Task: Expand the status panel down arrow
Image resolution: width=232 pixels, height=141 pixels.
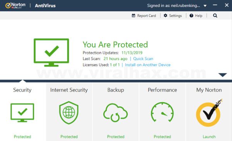Action: (x=223, y=75)
